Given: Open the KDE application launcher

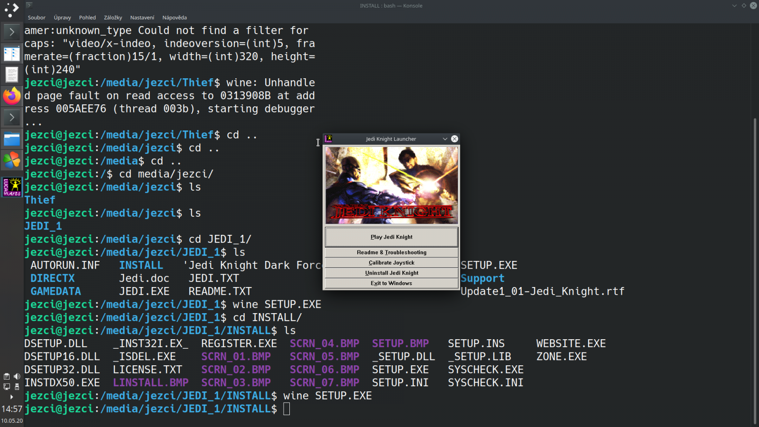Looking at the screenshot, I should [11, 9].
